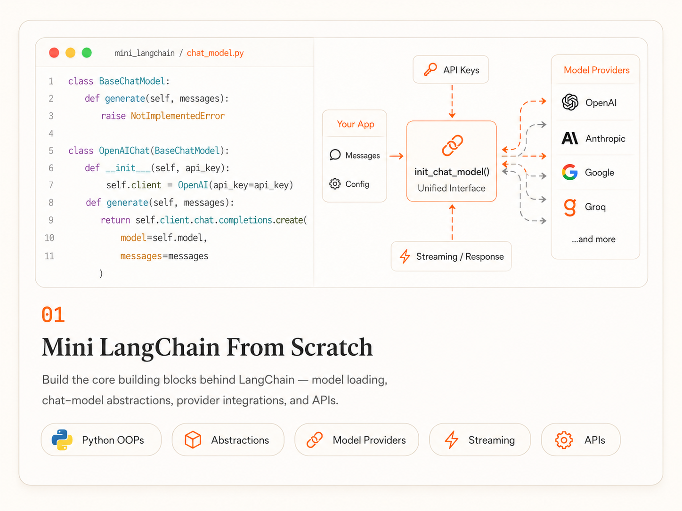Click the orange 01 number
This screenshot has height=511, width=682.
(53, 315)
